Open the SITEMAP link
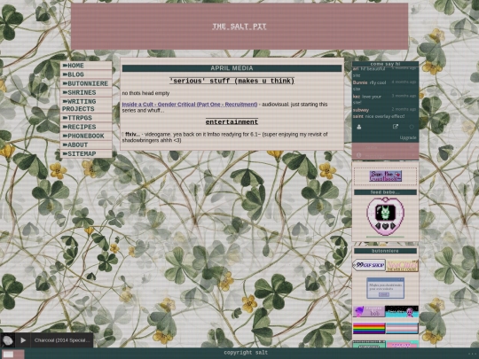 pos(86,154)
